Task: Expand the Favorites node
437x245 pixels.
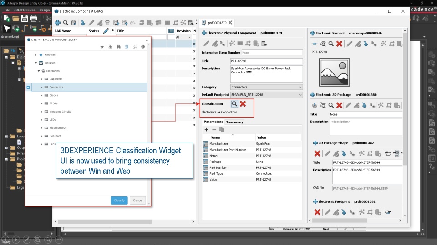Action: [x=36, y=55]
